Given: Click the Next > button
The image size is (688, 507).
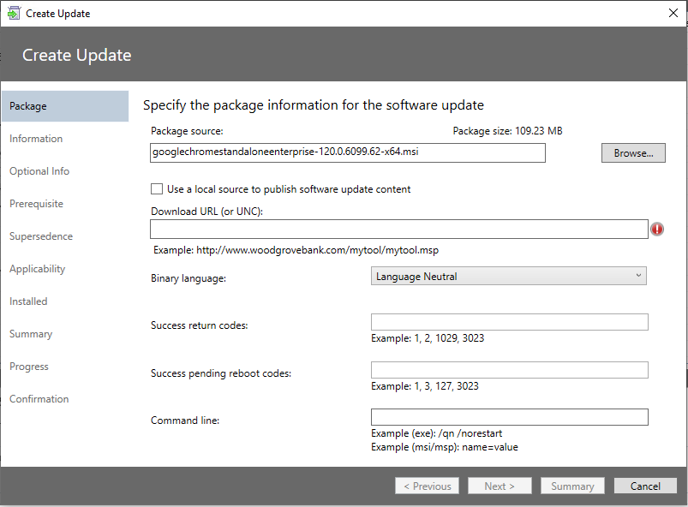Looking at the screenshot, I should [x=500, y=486].
